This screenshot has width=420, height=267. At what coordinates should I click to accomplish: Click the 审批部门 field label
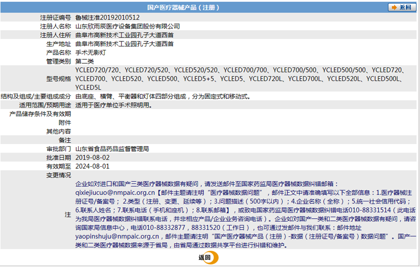(59, 149)
